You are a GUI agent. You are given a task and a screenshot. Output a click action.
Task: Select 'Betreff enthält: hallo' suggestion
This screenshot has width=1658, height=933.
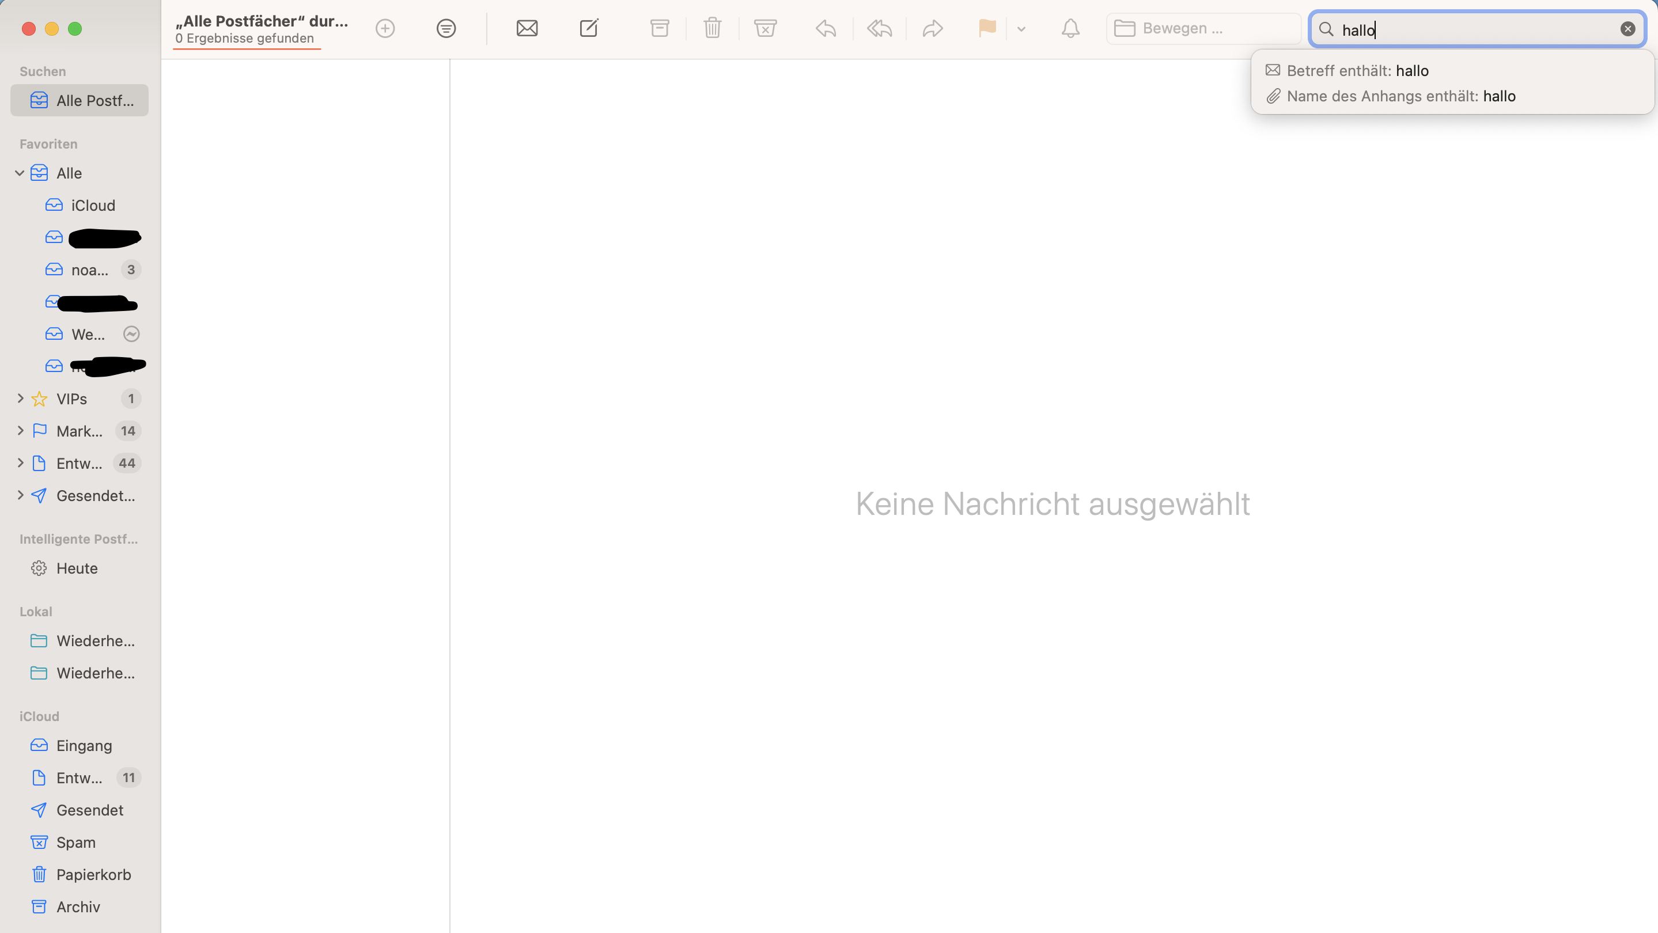point(1357,71)
